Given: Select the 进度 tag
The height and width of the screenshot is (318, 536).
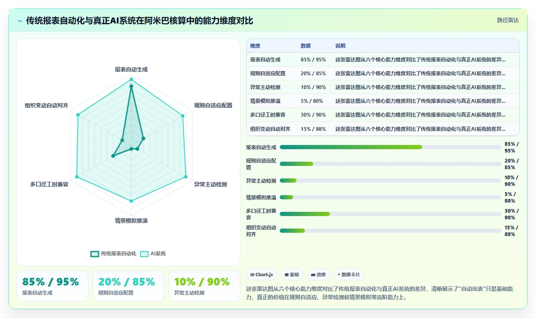Looking at the screenshot, I should [x=318, y=275].
